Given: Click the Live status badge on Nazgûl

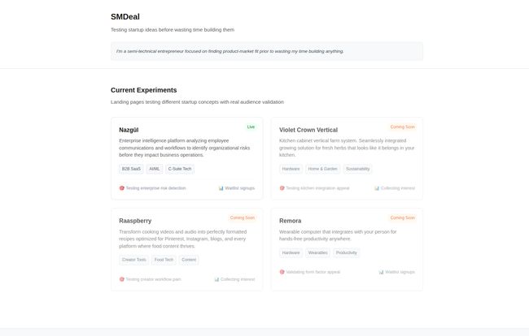Looking at the screenshot, I should 251,127.
